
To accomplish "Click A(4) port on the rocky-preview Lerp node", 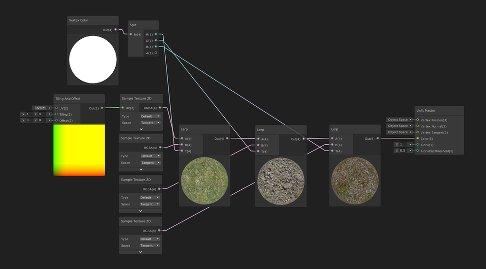I will click(258, 139).
